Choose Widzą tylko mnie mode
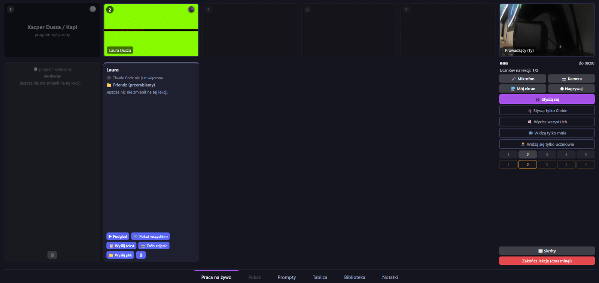The image size is (599, 283). [x=547, y=133]
